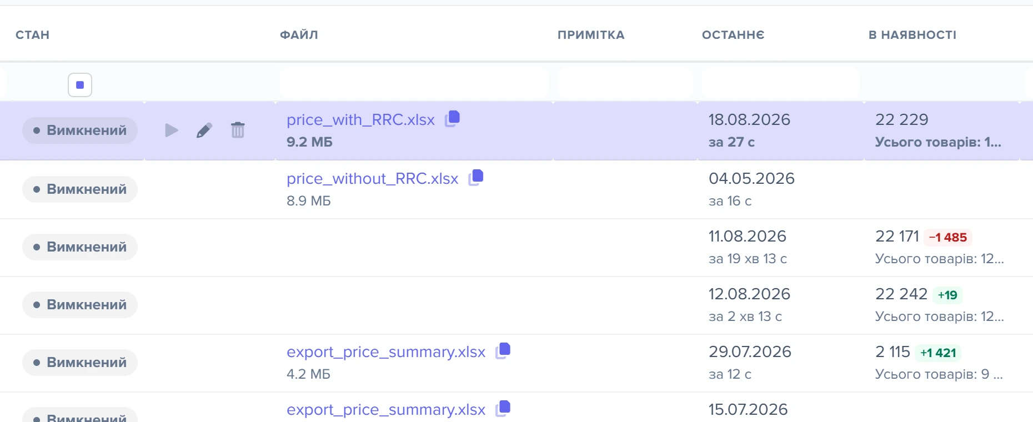1033x422 pixels.
Task: Click the play icon in highlighted row
Action: pyautogui.click(x=172, y=130)
